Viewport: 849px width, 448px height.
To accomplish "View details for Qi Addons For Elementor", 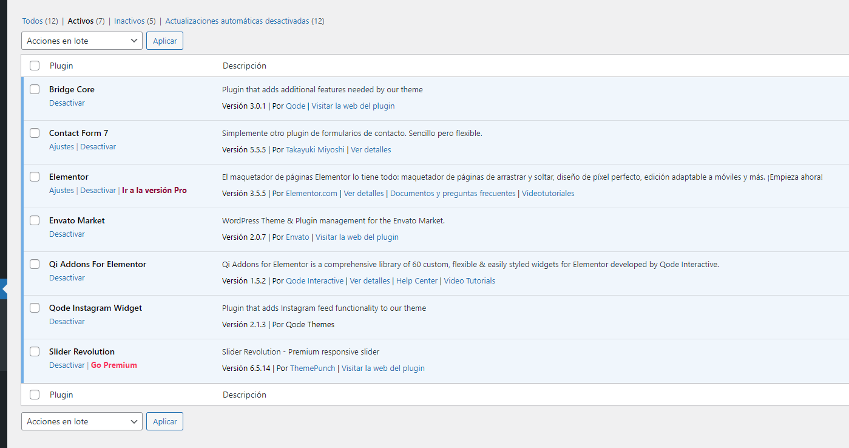I will coord(370,281).
